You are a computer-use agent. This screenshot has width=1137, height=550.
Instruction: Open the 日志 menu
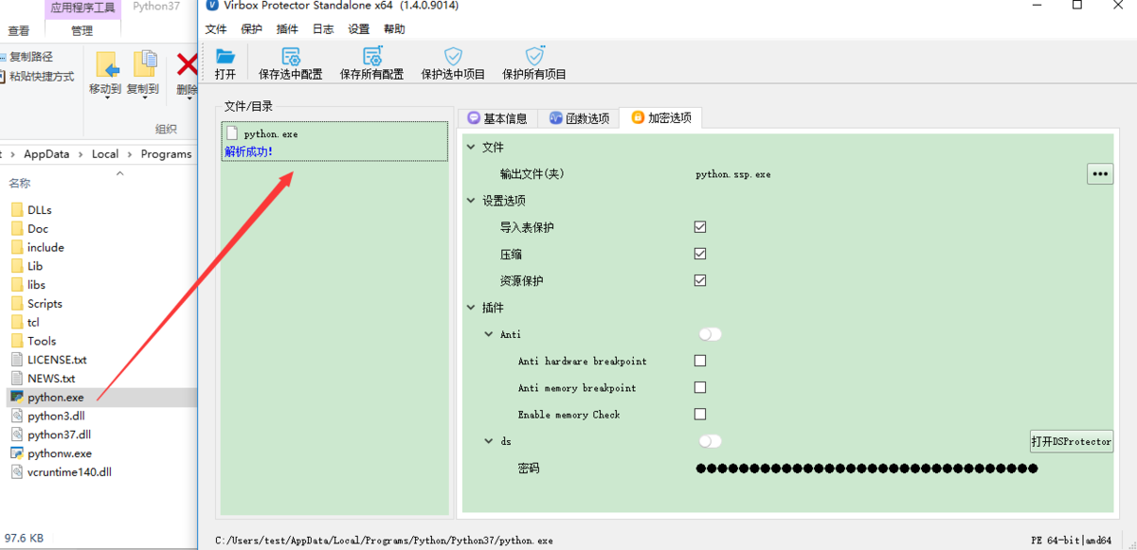click(323, 29)
